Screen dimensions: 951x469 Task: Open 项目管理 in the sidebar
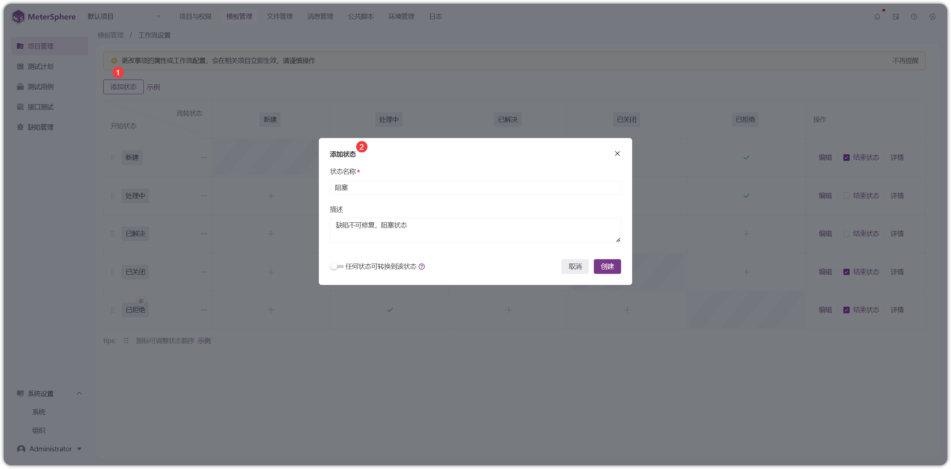click(x=49, y=46)
